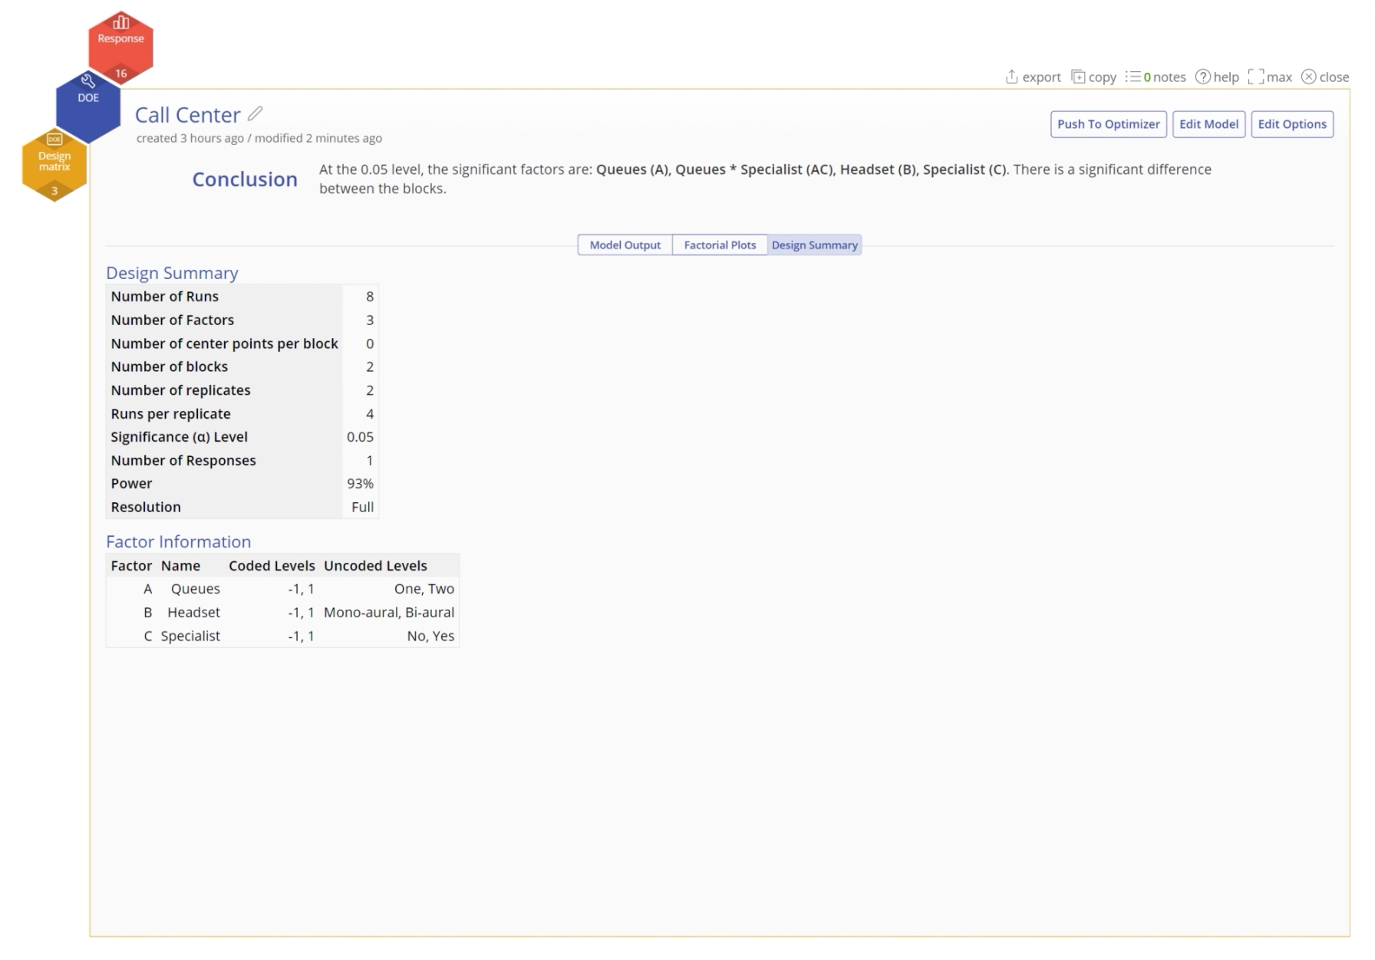This screenshot has height=960, width=1375.
Task: Select the blue DOE hexagon node
Action: [88, 106]
